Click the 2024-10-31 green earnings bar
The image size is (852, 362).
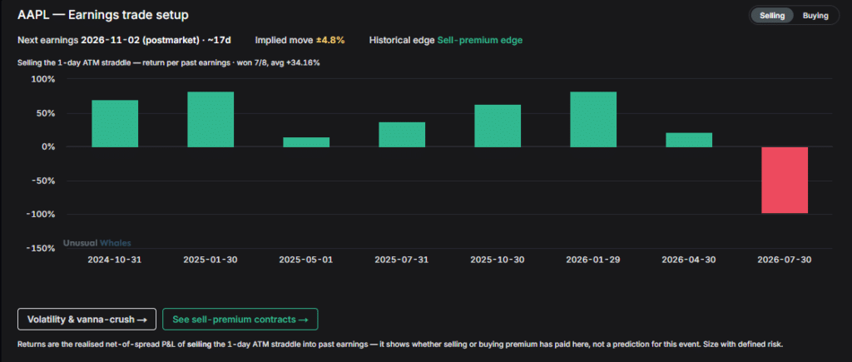[115, 123]
